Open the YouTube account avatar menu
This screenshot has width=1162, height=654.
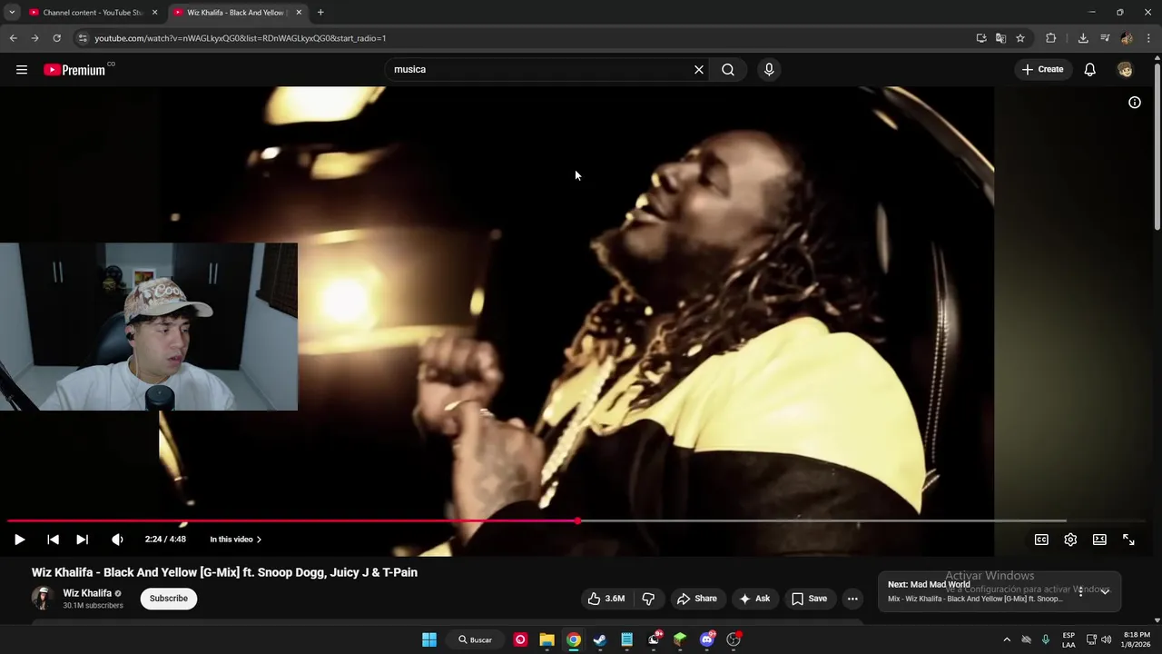click(1125, 69)
